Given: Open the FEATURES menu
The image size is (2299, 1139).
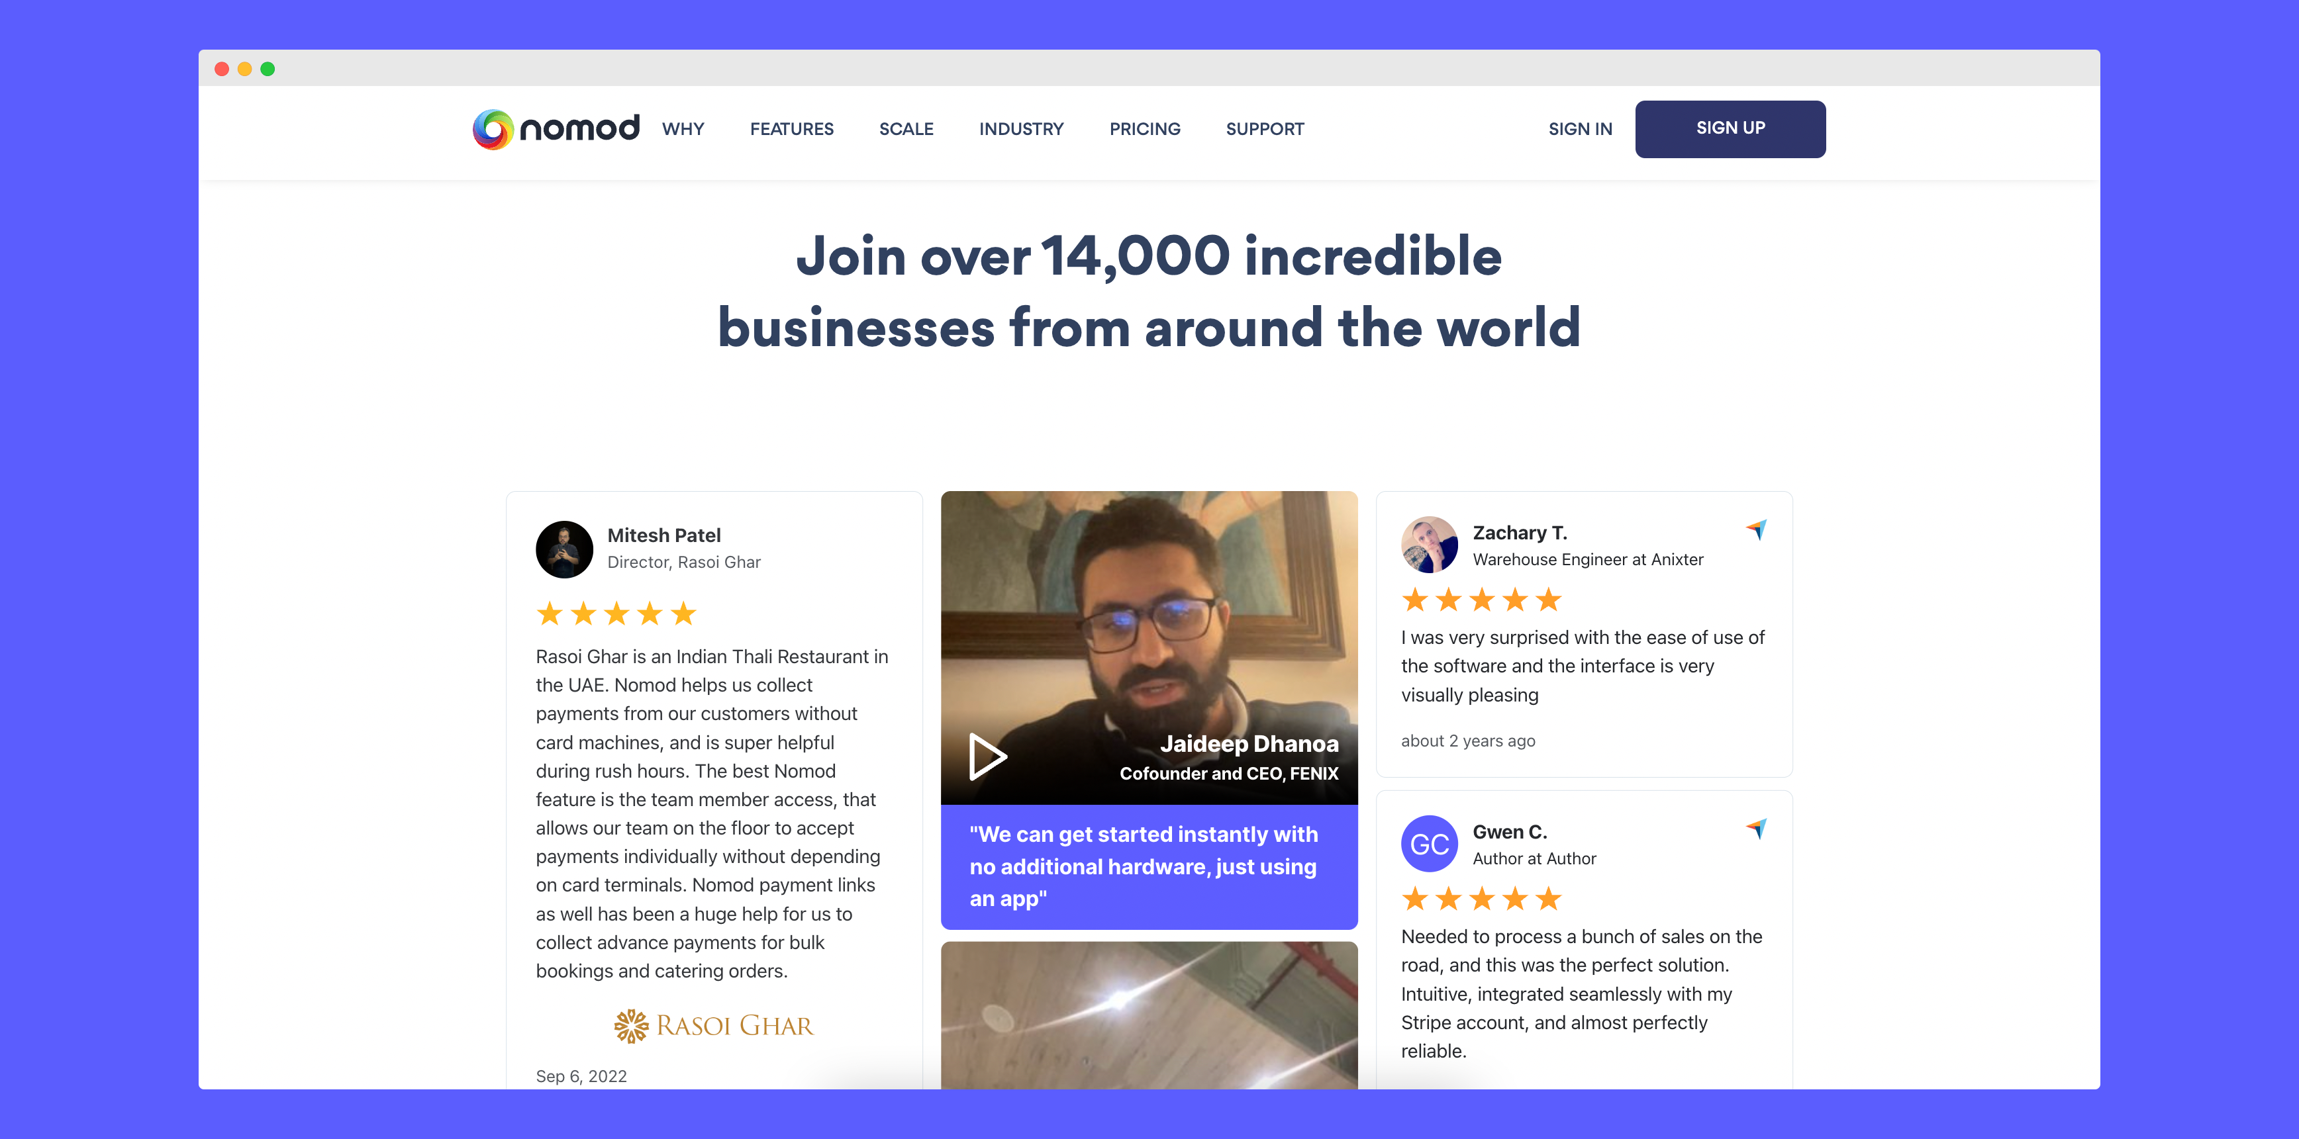Looking at the screenshot, I should click(792, 129).
